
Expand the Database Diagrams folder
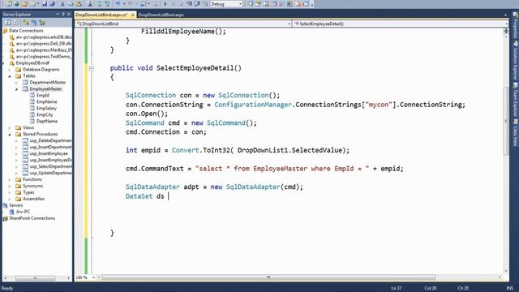(x=10, y=70)
